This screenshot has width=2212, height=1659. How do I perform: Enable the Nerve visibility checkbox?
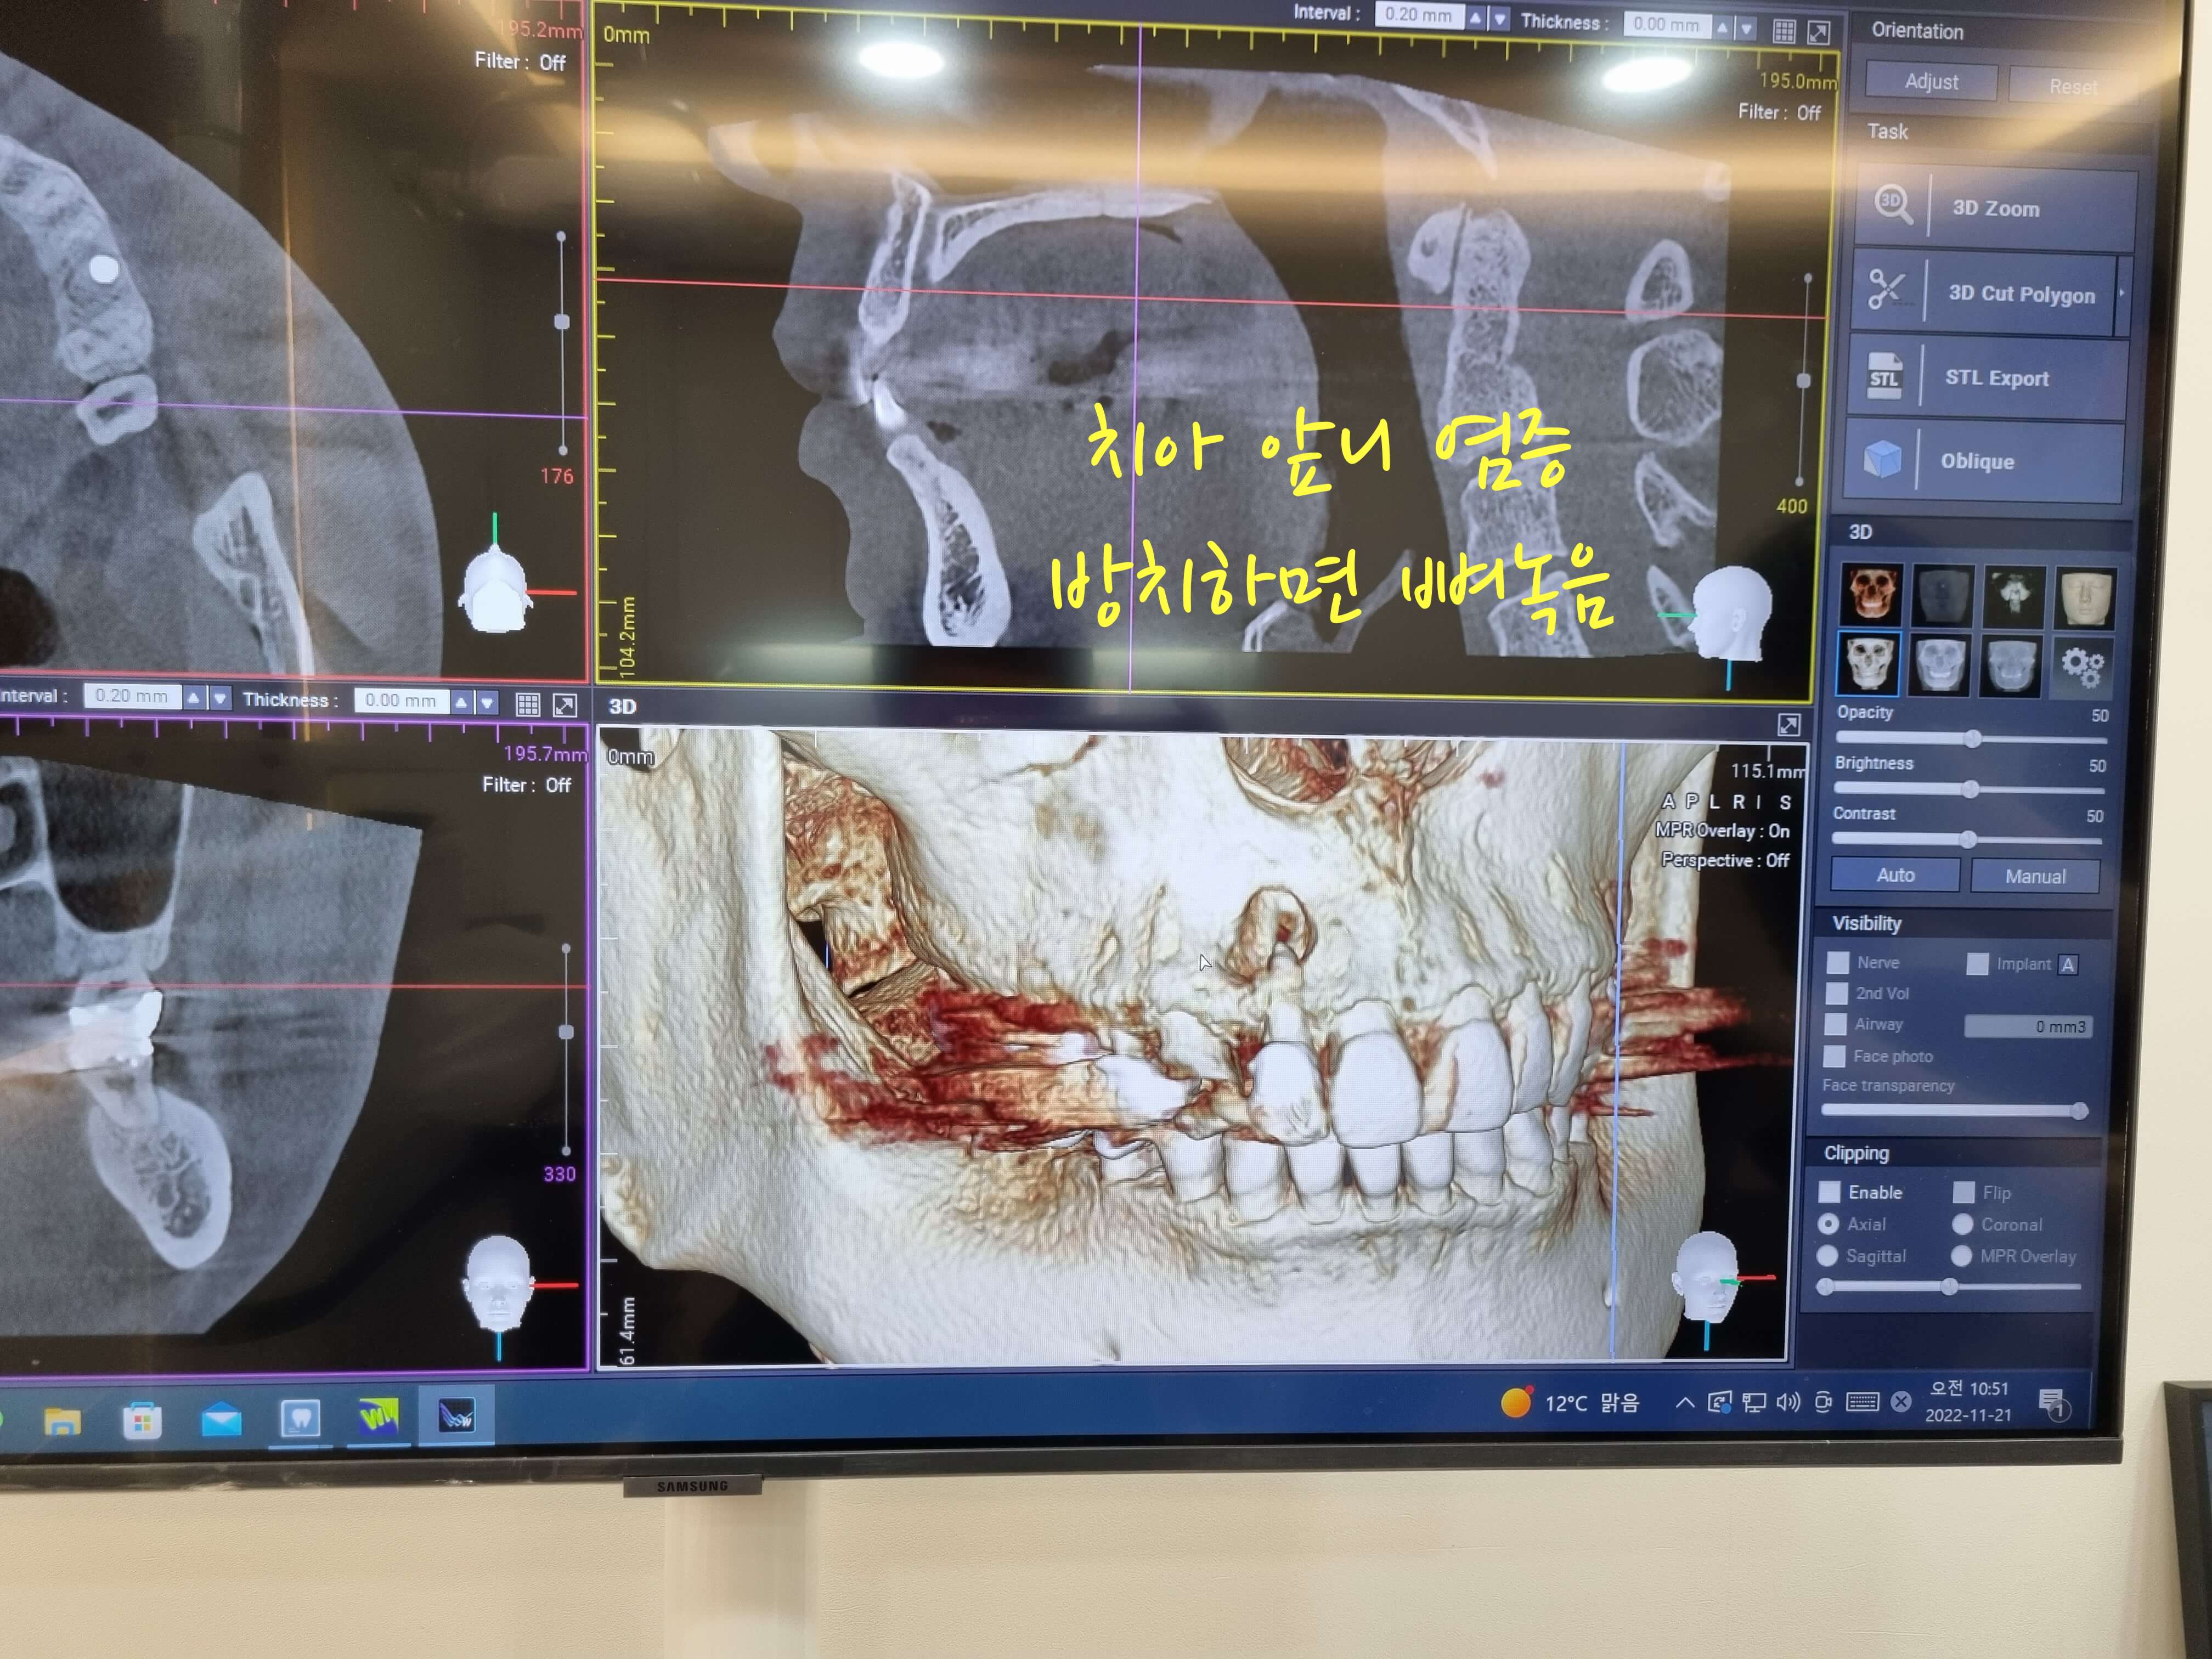coord(1838,962)
